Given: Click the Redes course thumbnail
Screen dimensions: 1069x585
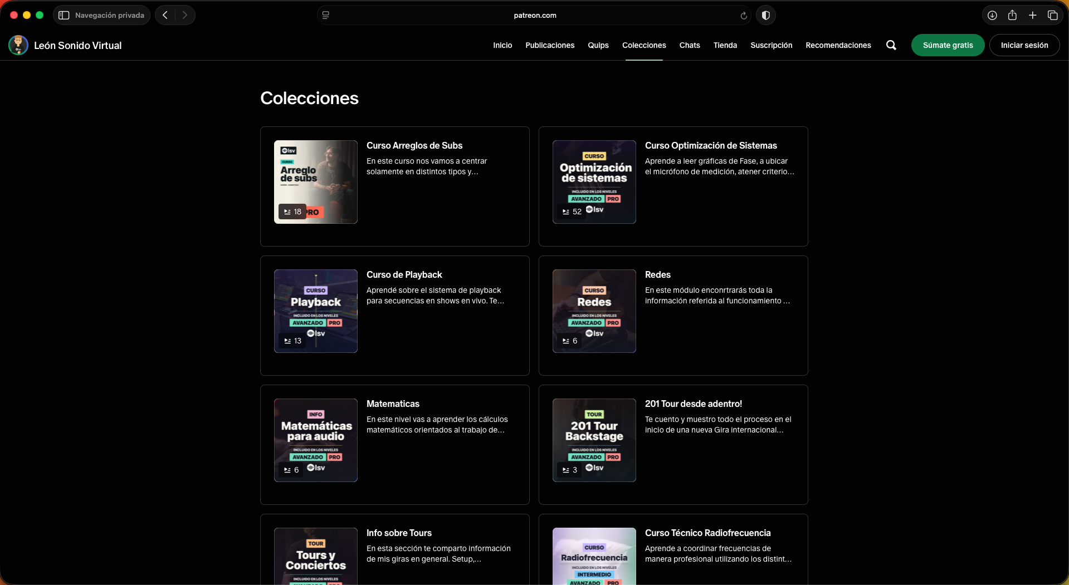Looking at the screenshot, I should point(594,311).
